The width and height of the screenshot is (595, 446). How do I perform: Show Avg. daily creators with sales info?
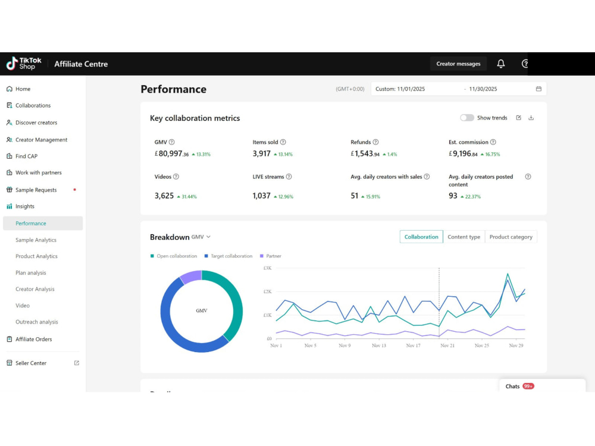click(x=427, y=177)
